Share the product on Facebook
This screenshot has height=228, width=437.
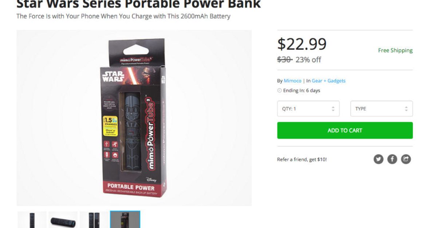tap(392, 159)
